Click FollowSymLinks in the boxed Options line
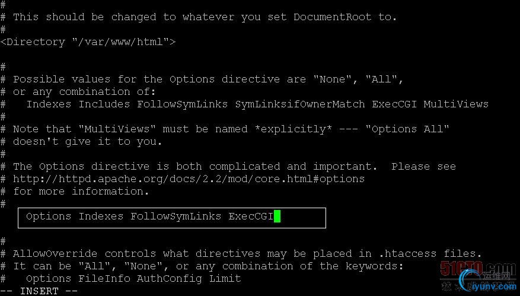520x296 pixels. (x=176, y=217)
